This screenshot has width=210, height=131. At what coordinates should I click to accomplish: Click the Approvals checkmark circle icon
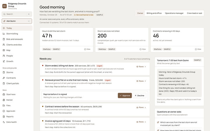pos(4,111)
